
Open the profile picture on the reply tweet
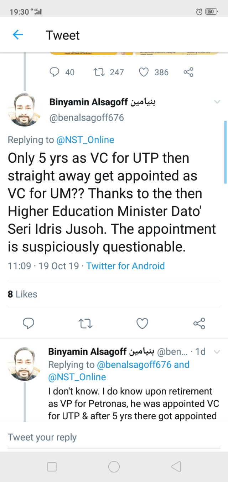pyautogui.click(x=25, y=364)
